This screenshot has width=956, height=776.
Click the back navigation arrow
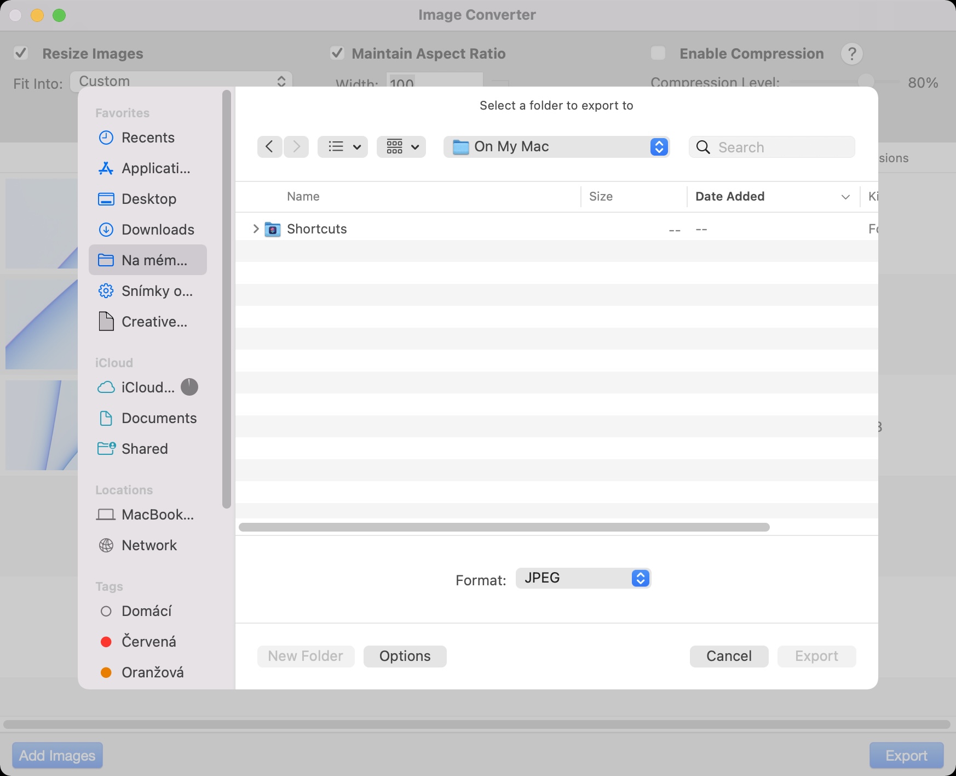click(269, 147)
